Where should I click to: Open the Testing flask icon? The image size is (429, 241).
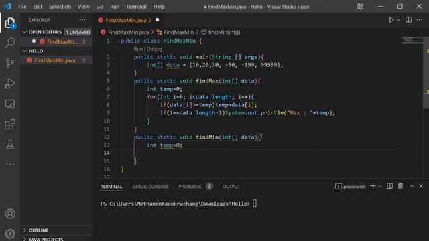10,145
